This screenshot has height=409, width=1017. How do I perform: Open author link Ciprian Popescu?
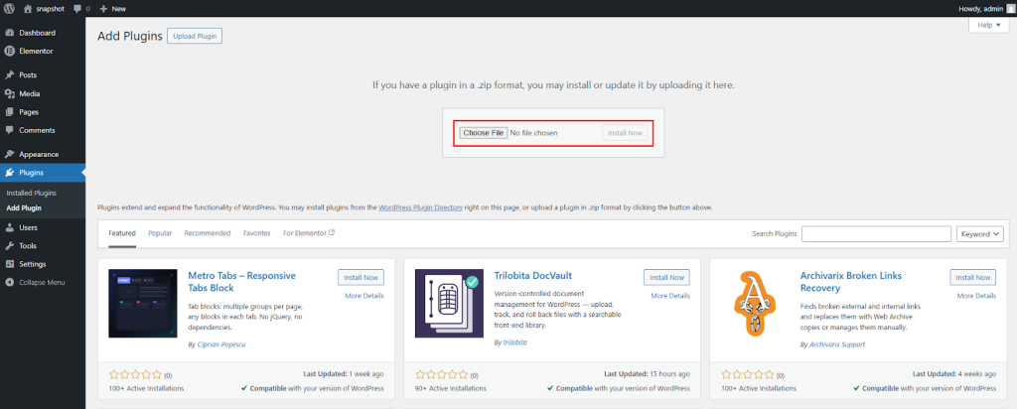pyautogui.click(x=221, y=344)
